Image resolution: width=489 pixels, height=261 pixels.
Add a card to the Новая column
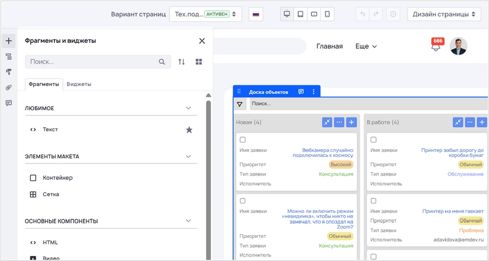352,122
